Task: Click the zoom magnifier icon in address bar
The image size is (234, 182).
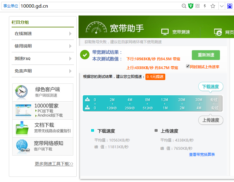Action: 184,6
